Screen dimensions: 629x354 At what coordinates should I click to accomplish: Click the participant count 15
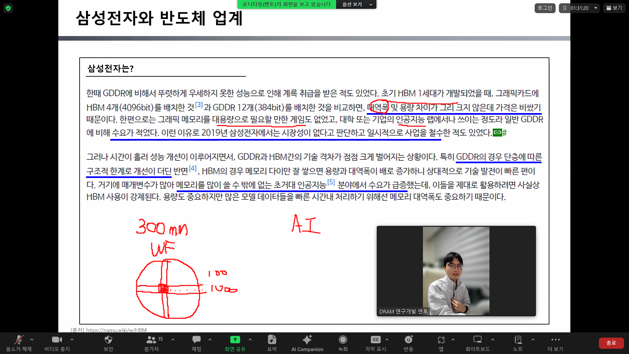pyautogui.click(x=161, y=339)
